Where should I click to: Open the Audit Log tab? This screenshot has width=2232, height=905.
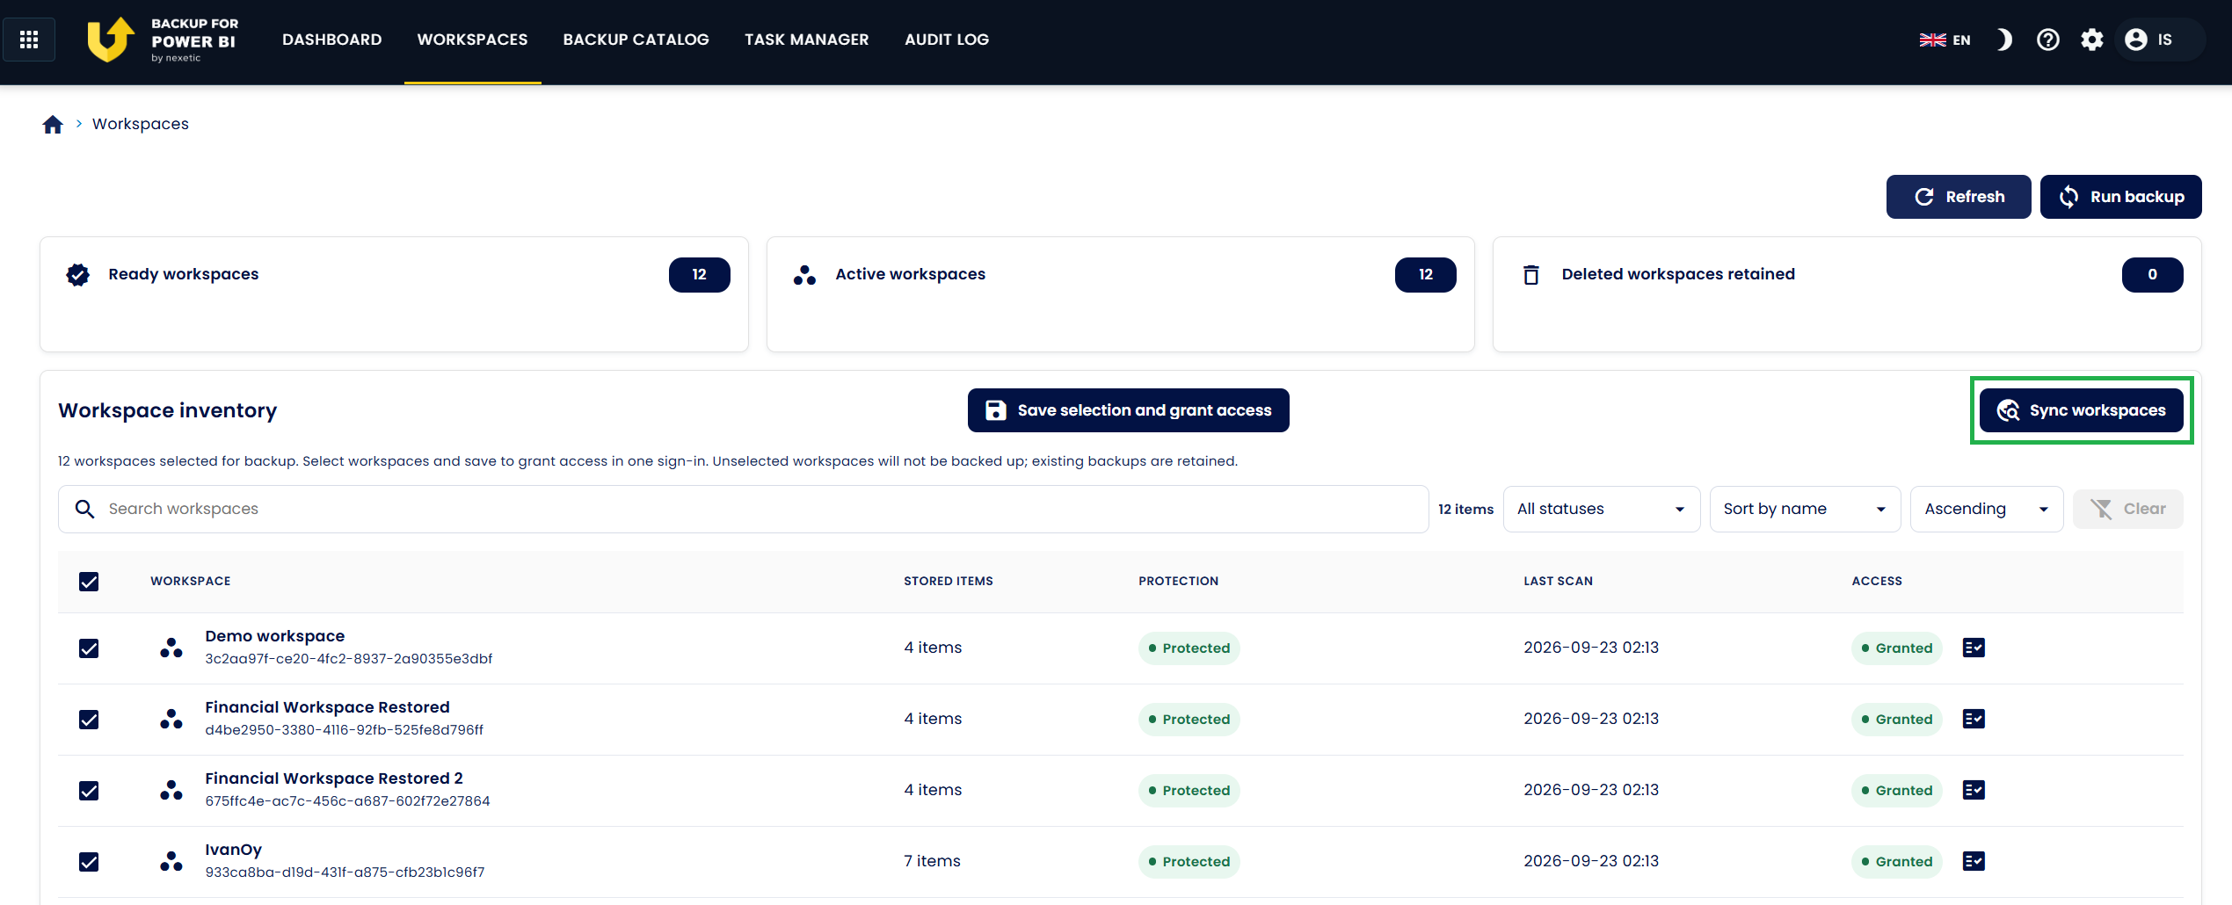(947, 40)
